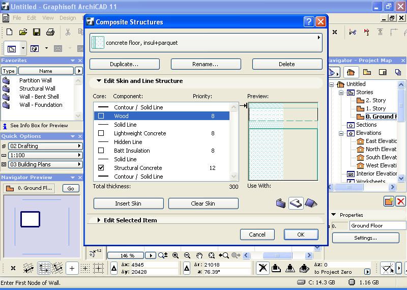The width and height of the screenshot is (407, 290).
Task: Click Type column header in Favorites
Action: click(9, 71)
